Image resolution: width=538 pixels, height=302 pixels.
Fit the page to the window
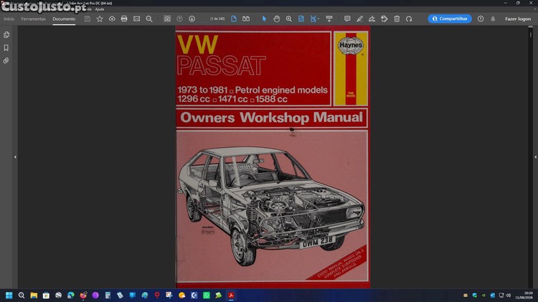pyautogui.click(x=301, y=19)
